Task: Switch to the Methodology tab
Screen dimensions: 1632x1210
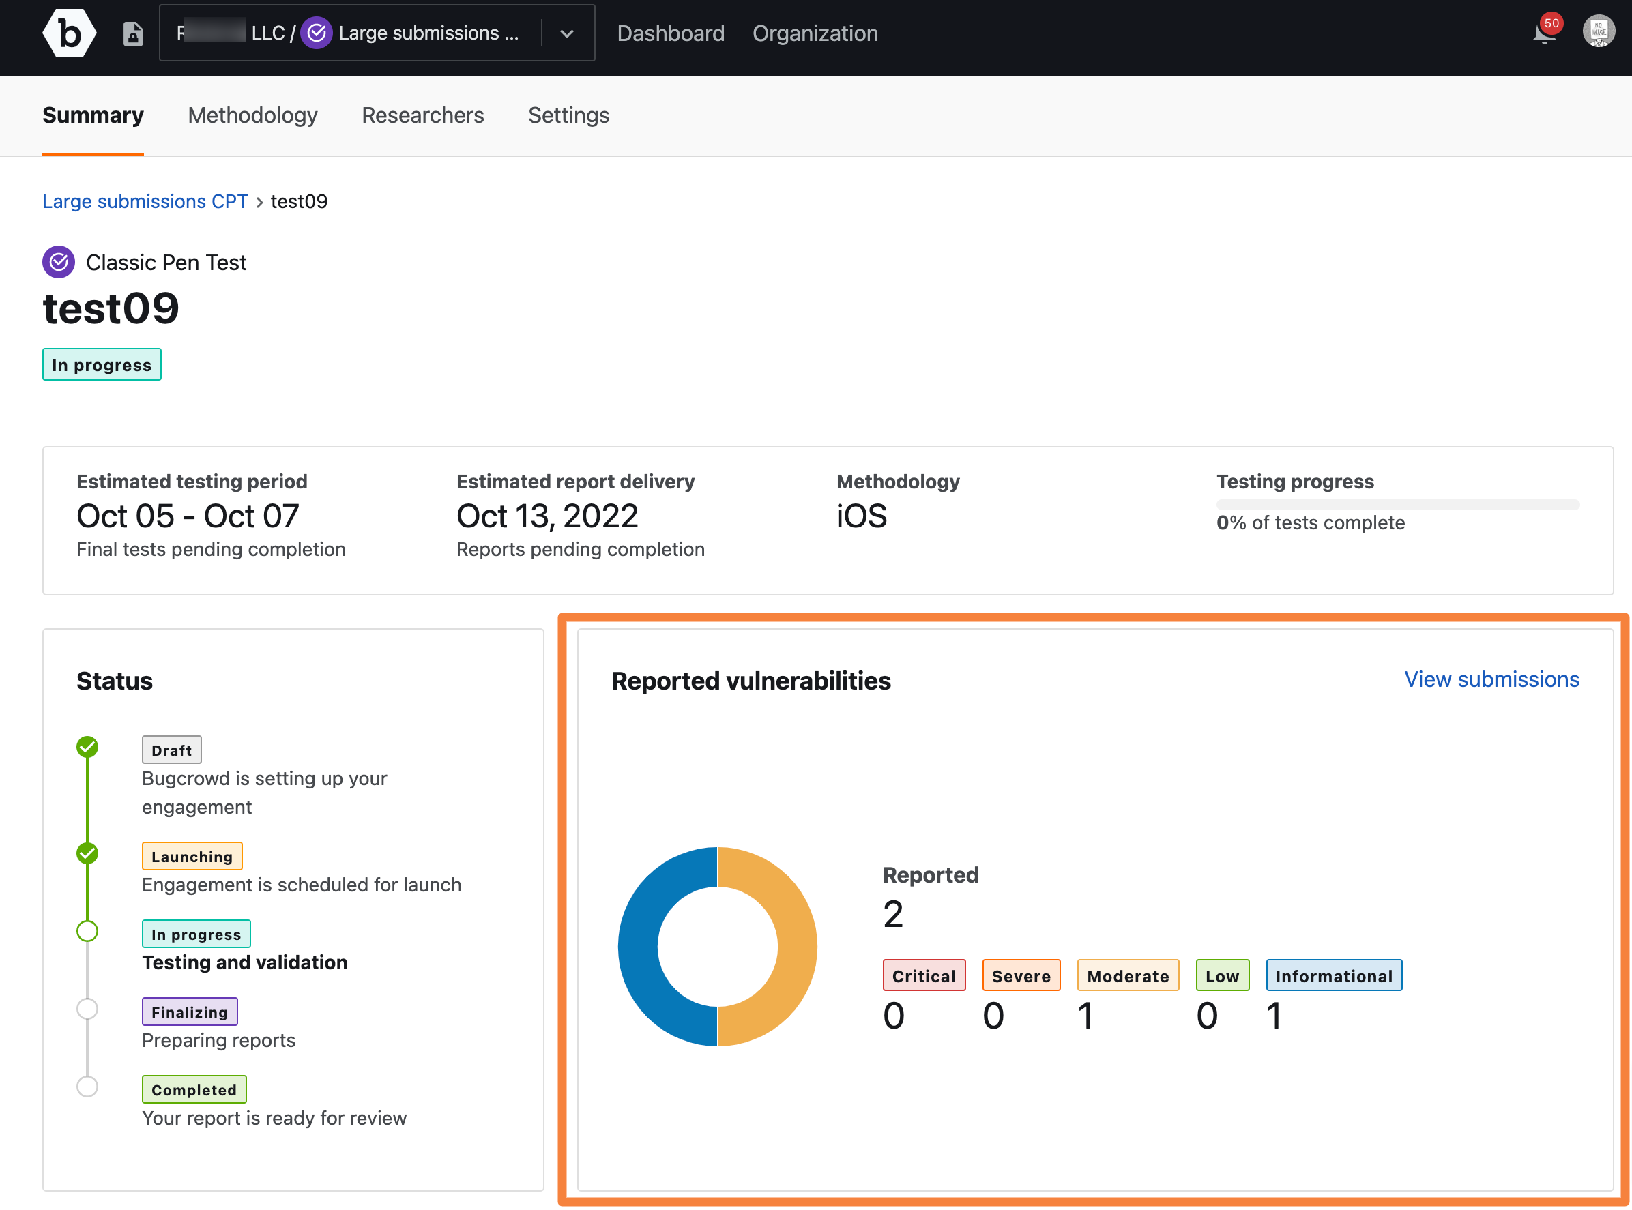Action: click(252, 115)
